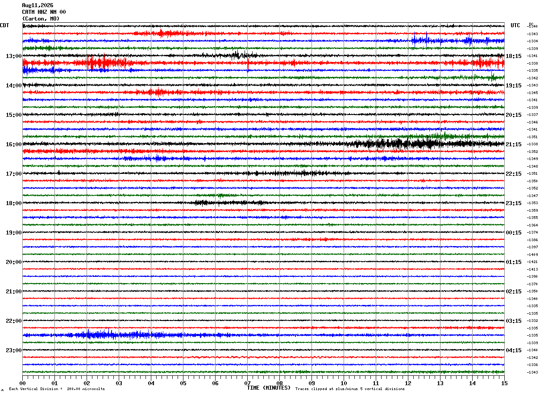Click minute "03" on the bottom axis
Image resolution: width=540 pixels, height=395 pixels.
click(x=119, y=383)
